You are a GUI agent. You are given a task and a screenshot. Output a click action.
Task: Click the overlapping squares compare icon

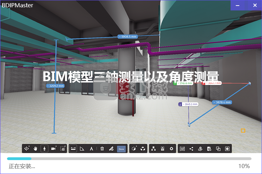click(218, 149)
